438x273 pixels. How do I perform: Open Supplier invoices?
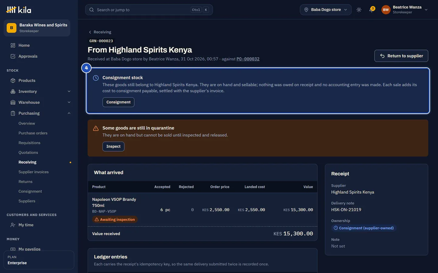pos(33,172)
